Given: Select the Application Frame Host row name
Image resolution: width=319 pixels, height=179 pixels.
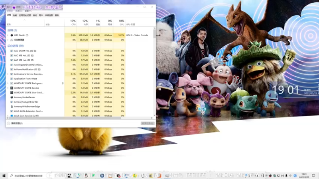Looking at the screenshot, I should coord(26,79).
